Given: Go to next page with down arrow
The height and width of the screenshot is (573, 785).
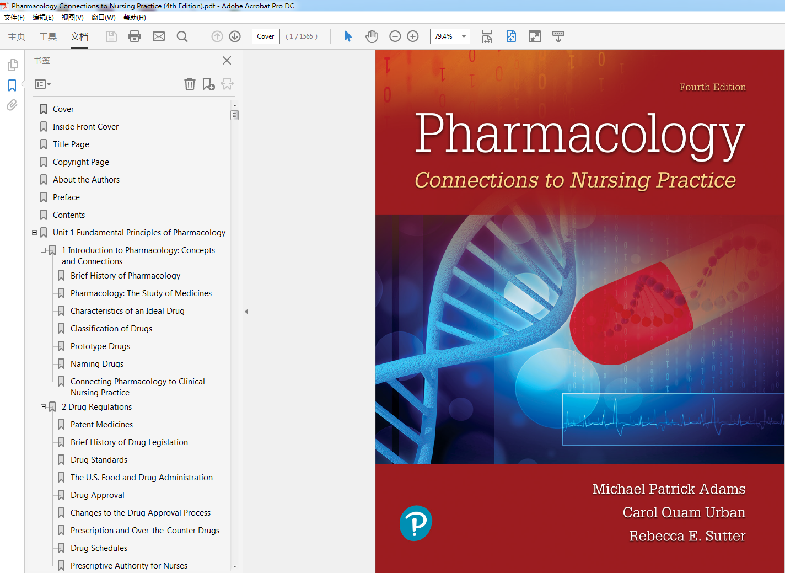Looking at the screenshot, I should [235, 36].
